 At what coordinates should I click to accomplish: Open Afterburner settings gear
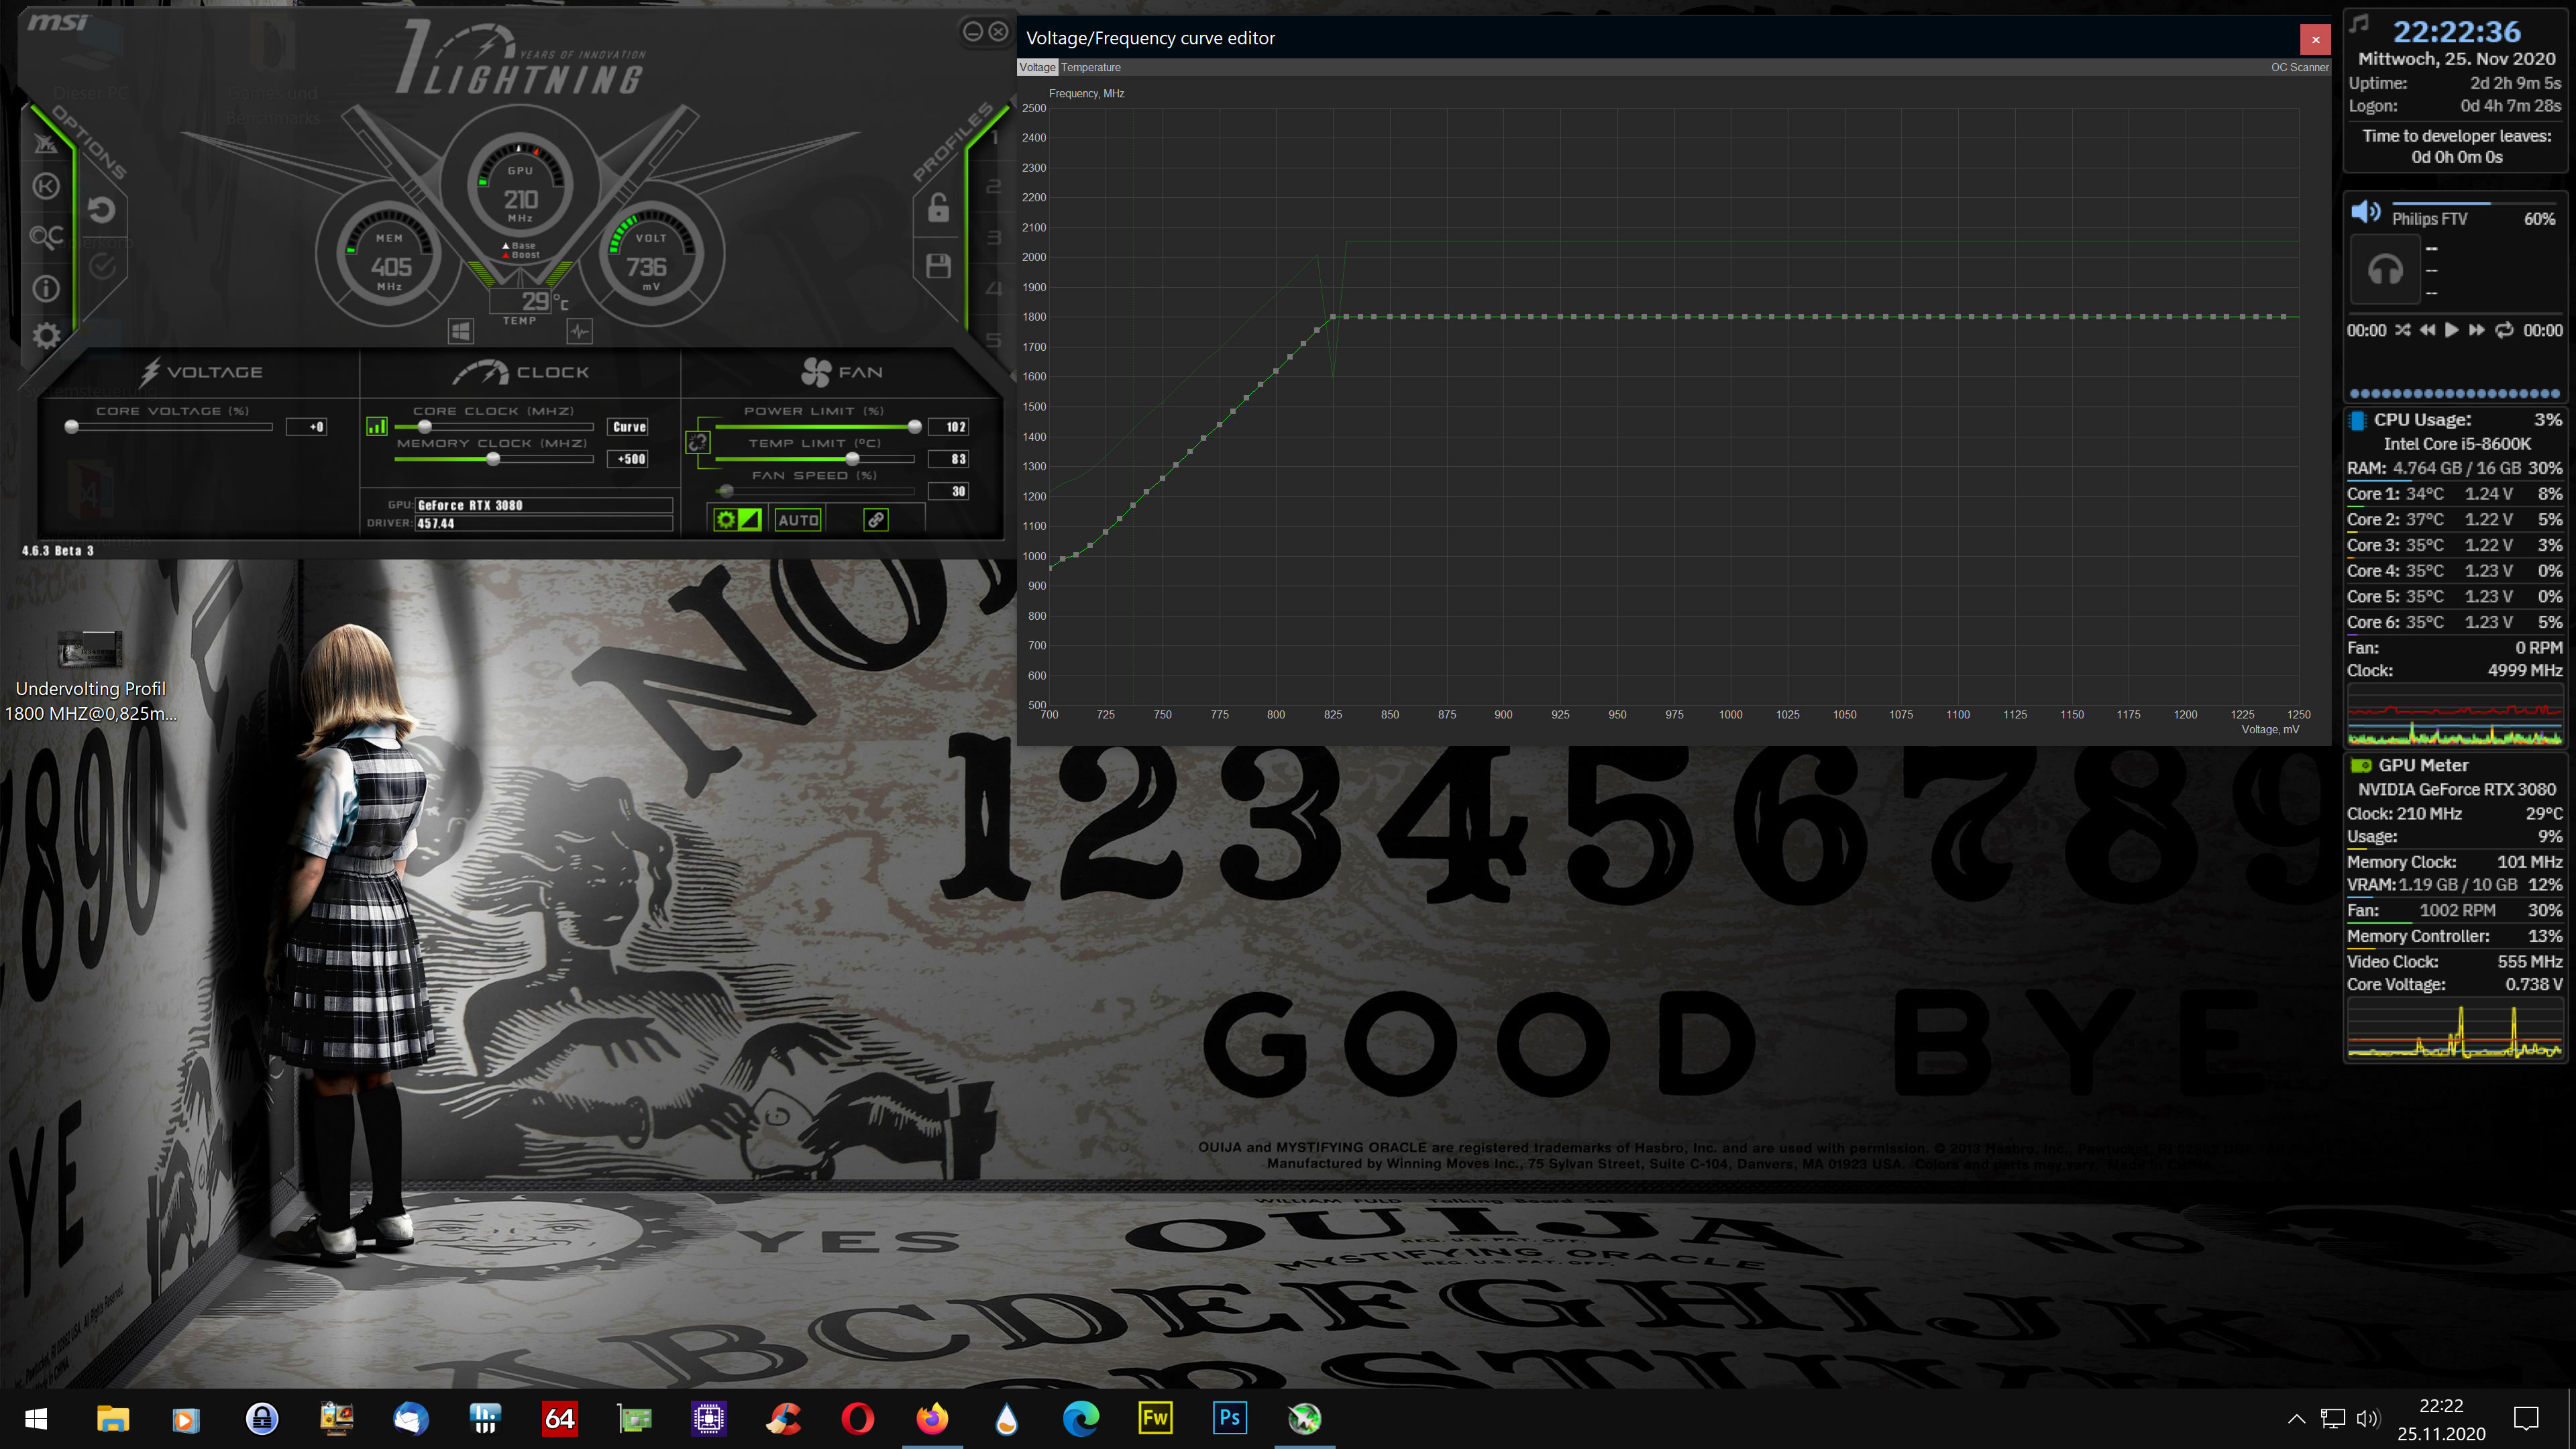(46, 336)
